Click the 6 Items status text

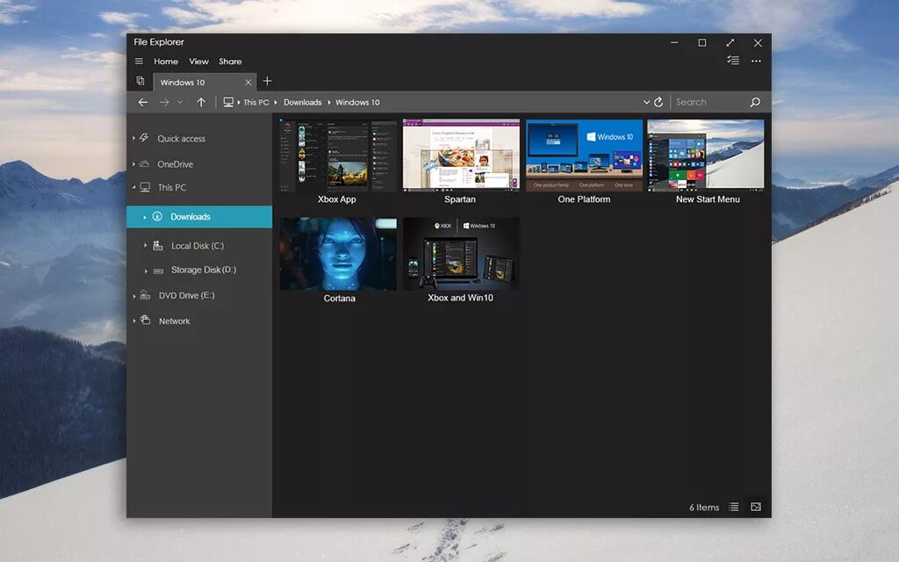click(704, 508)
